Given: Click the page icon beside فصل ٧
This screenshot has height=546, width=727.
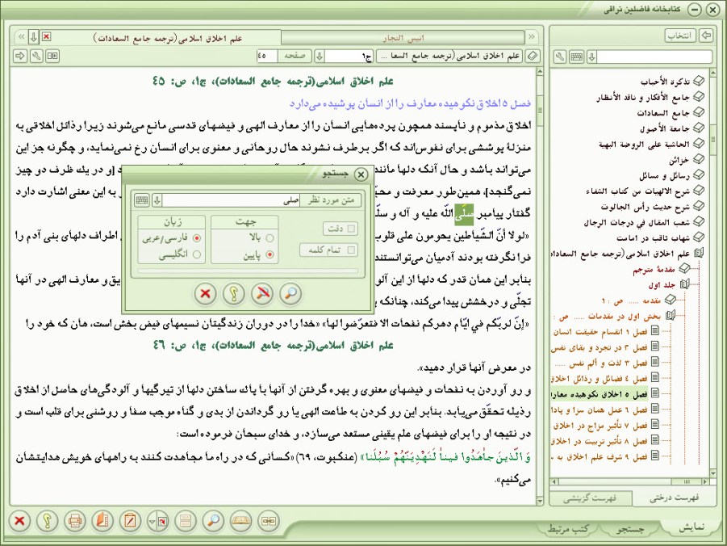Looking at the screenshot, I should pos(654,424).
